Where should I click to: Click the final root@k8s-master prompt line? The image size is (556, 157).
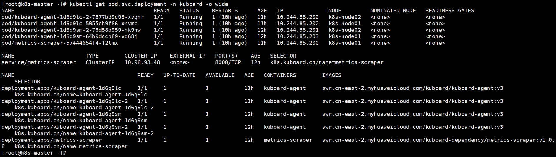coord(34,153)
